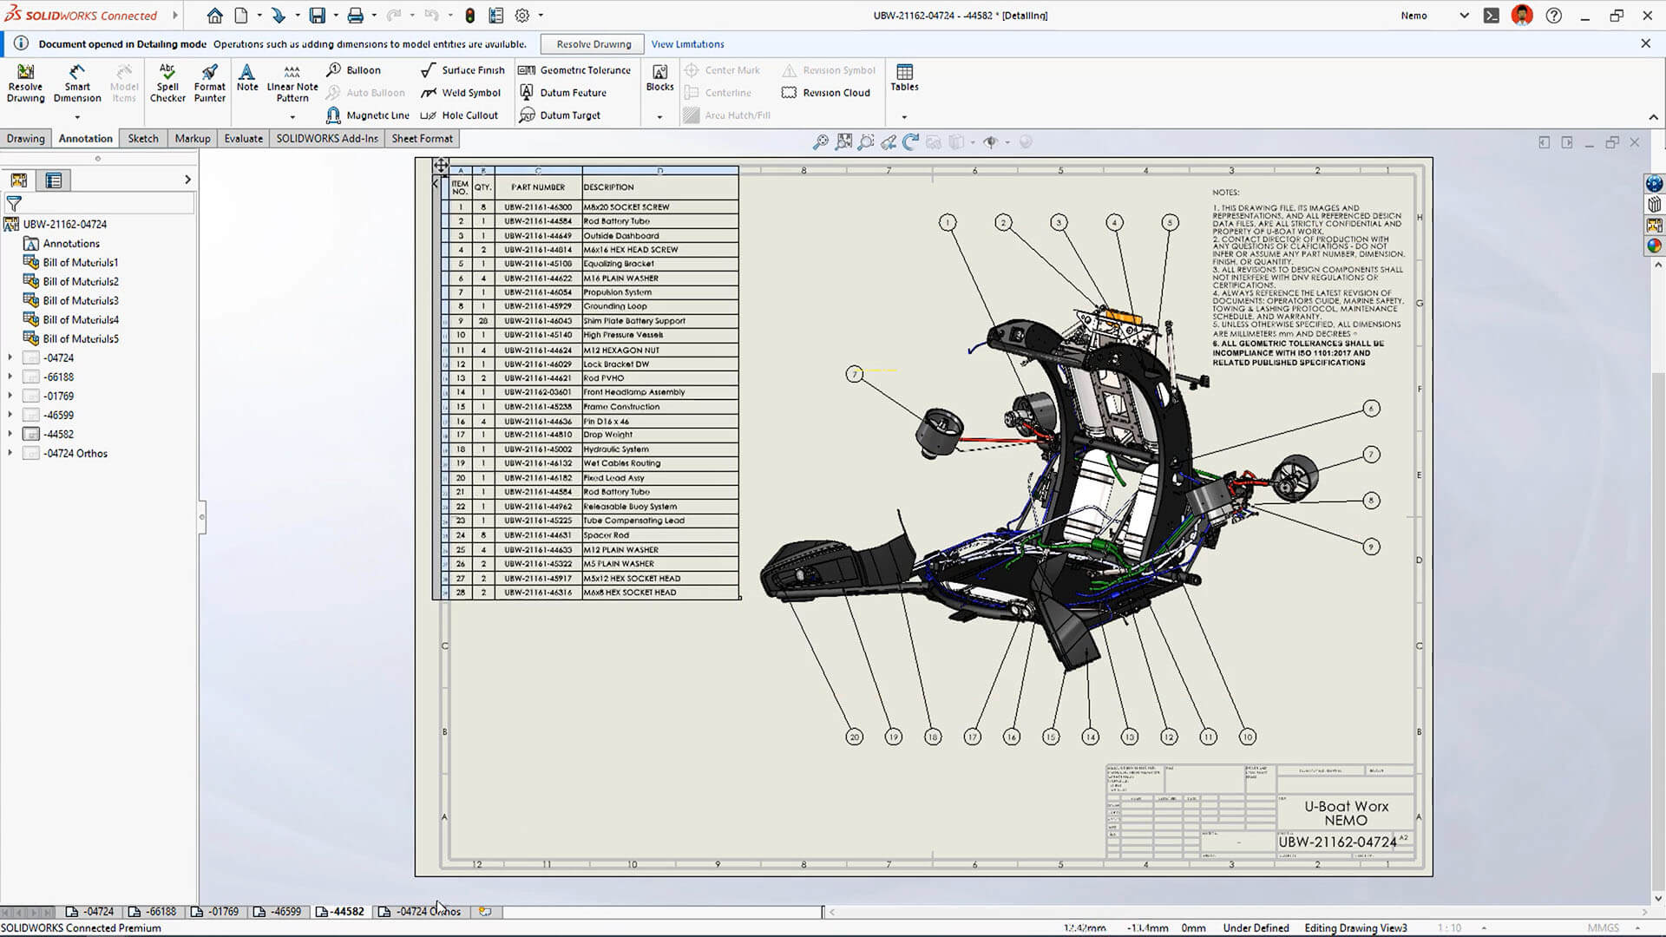Select the Propulsion System table cell
Image resolution: width=1666 pixels, height=937 pixels.
(x=659, y=292)
